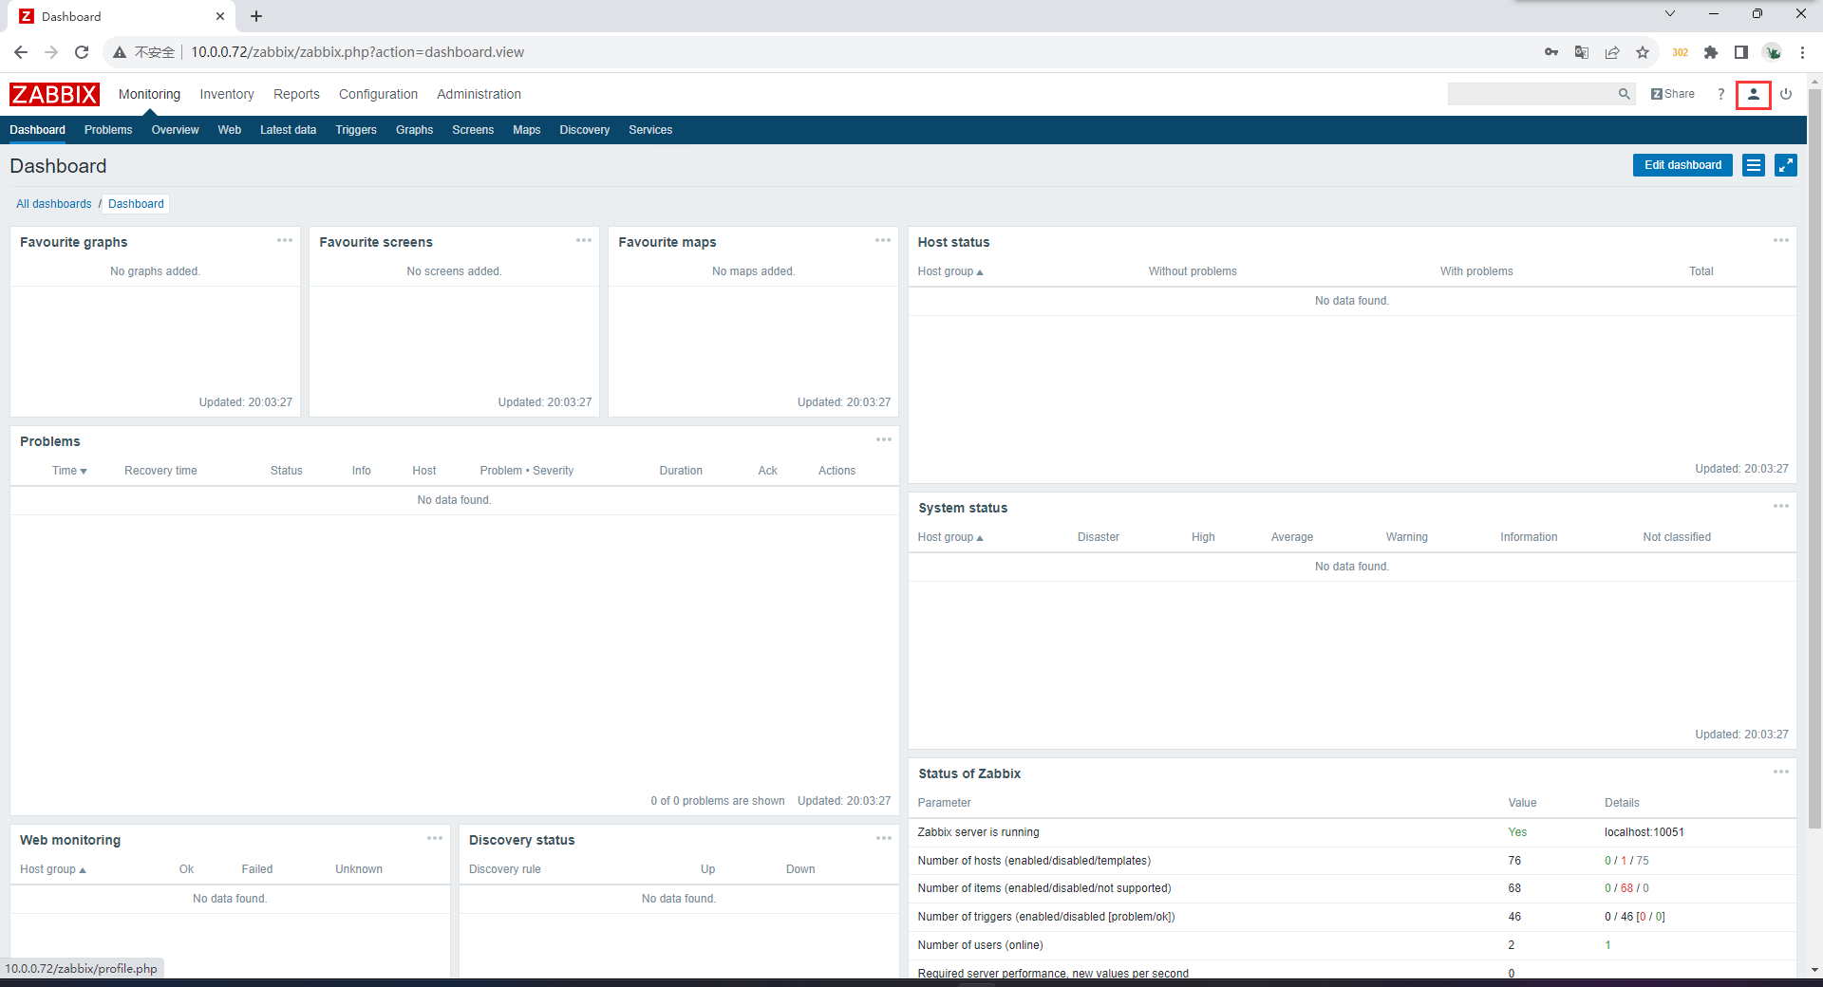Follow the All dashboards breadcrumb link
Image resolution: width=1823 pixels, height=987 pixels.
click(54, 204)
